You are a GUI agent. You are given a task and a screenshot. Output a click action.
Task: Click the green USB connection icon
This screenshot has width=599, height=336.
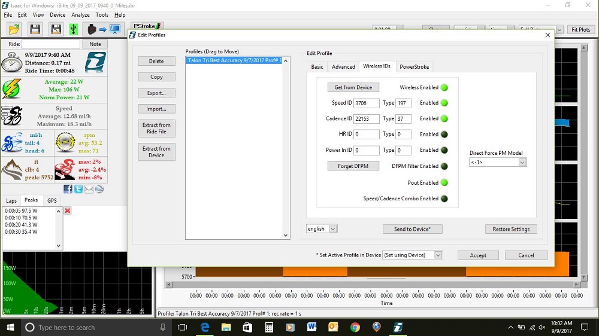click(x=73, y=29)
